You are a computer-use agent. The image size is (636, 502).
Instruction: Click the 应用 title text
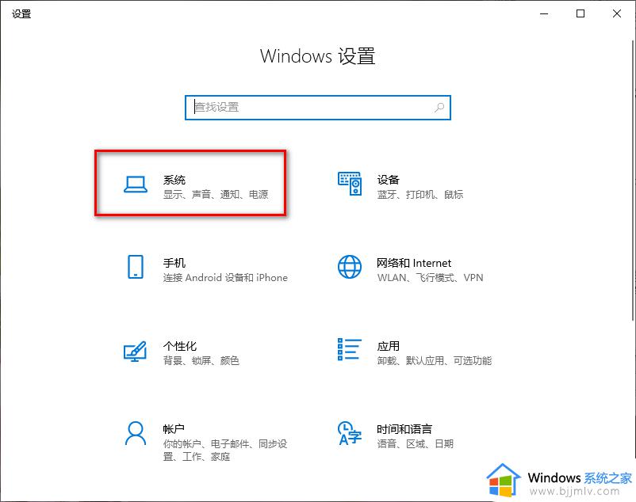(x=388, y=346)
